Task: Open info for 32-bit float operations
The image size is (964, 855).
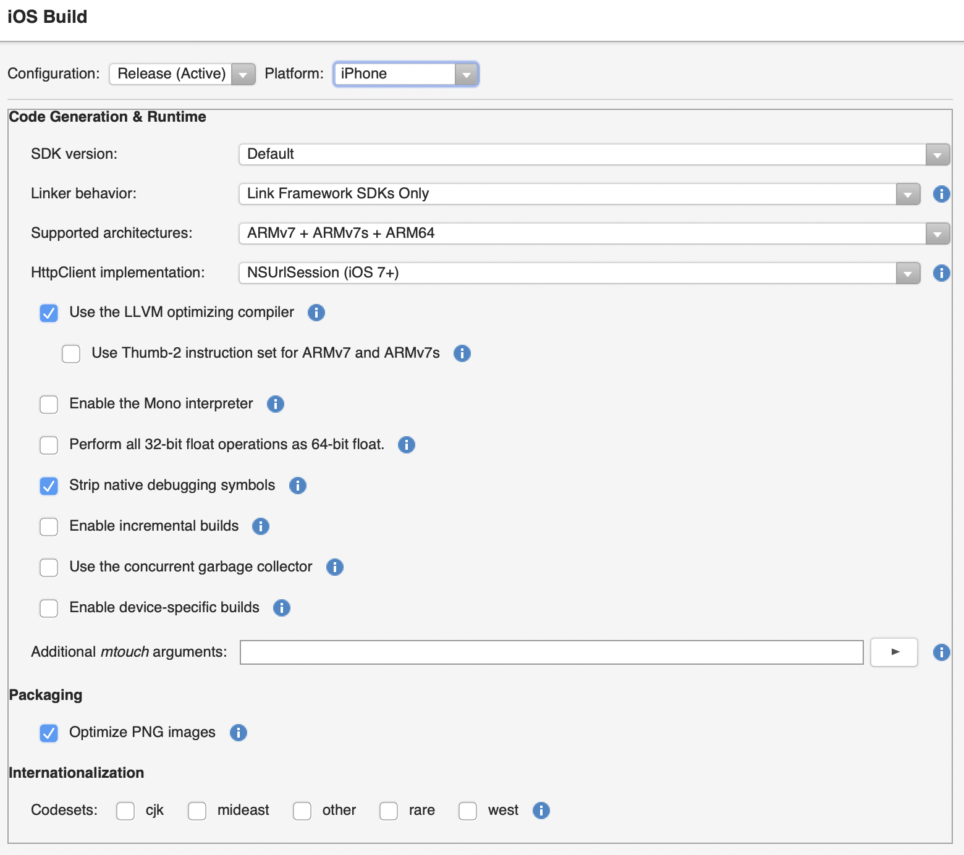Action: [x=407, y=445]
